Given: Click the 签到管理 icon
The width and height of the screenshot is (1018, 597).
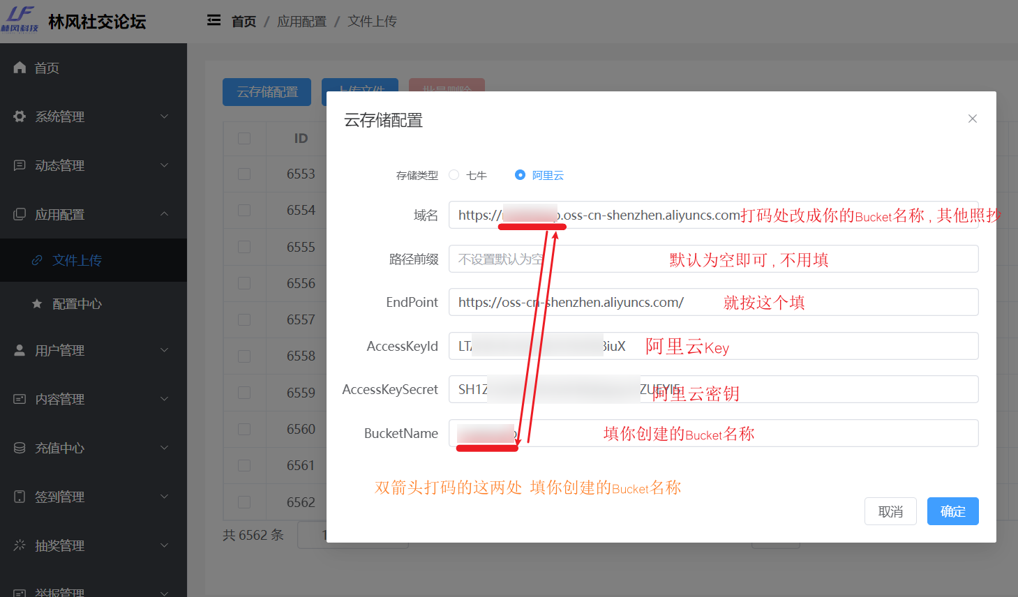Looking at the screenshot, I should (20, 497).
